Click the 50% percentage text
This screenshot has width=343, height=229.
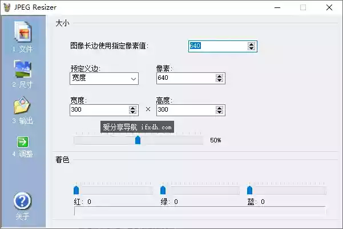[216, 140]
